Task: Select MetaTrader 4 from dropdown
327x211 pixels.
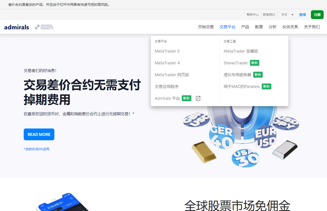Action: (167, 63)
